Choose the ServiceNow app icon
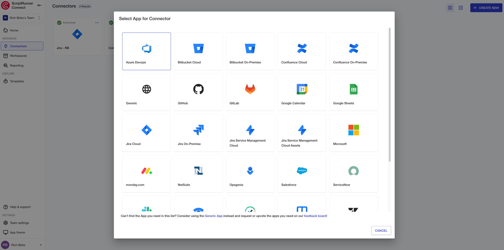Viewport: 504px width, 250px height. coord(354,171)
